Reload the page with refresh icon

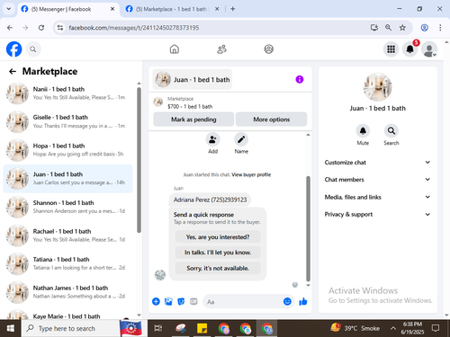41,28
